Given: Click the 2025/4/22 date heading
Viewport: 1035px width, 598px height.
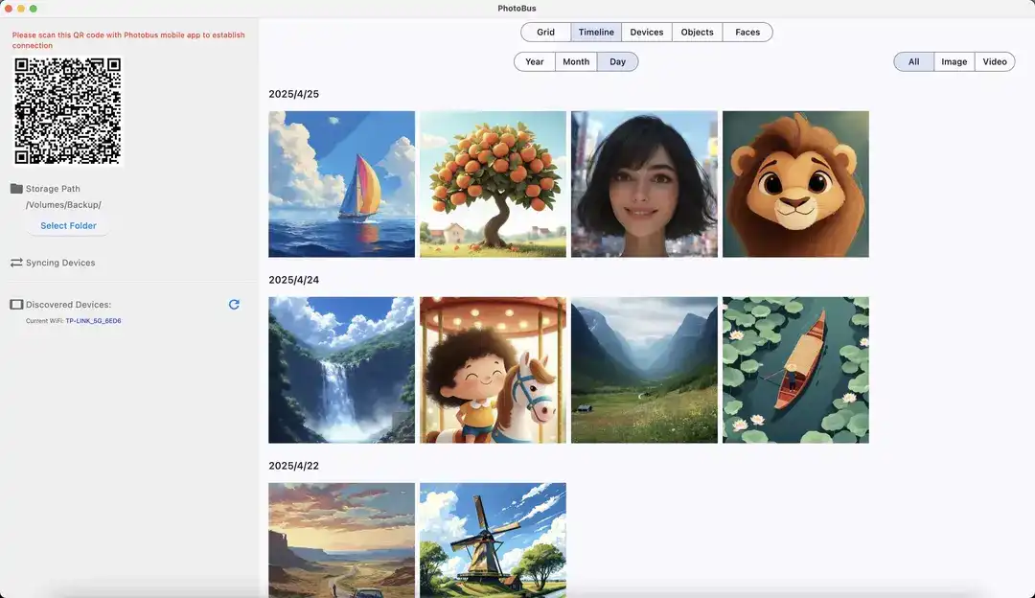Looking at the screenshot, I should 294,466.
